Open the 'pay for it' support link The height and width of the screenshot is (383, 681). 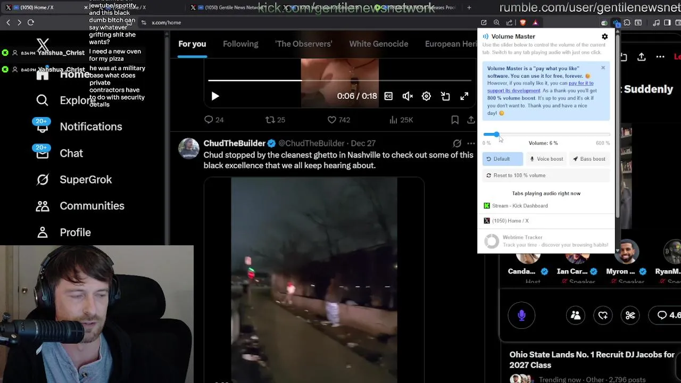581,83
